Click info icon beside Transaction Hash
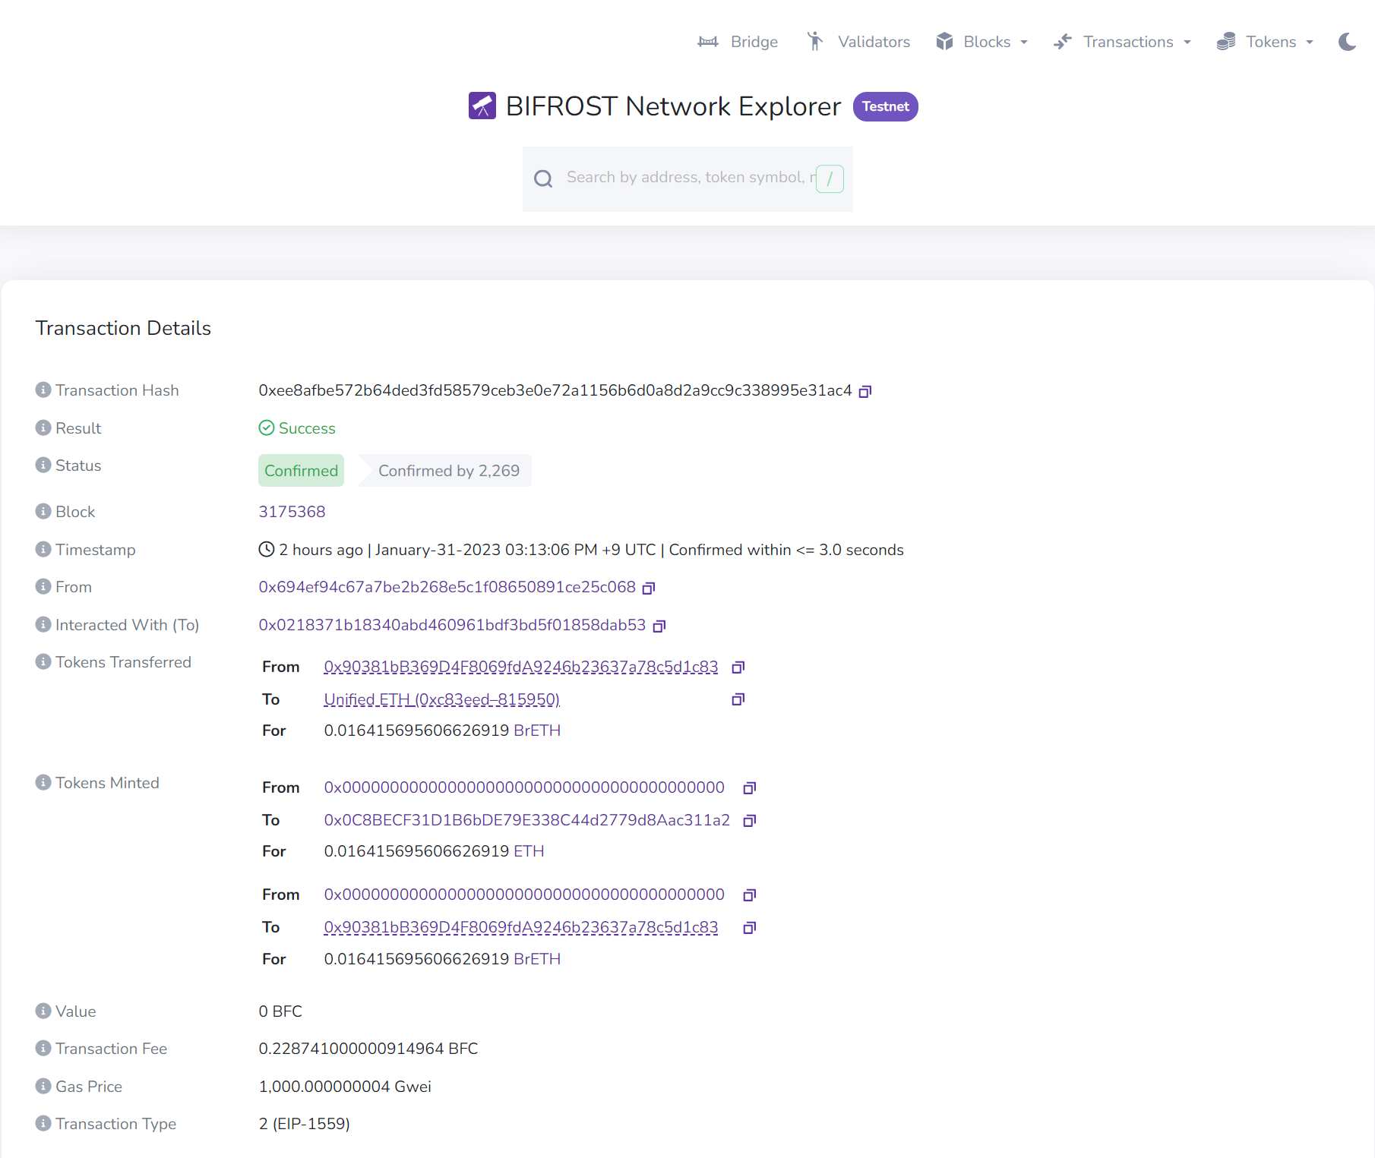The height and width of the screenshot is (1158, 1375). 43,390
